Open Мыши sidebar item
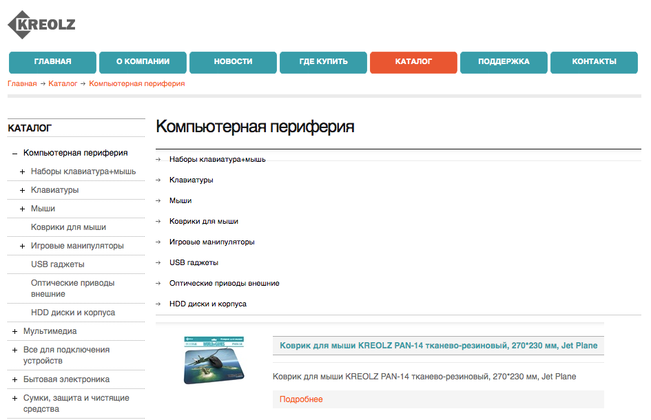 tap(43, 209)
